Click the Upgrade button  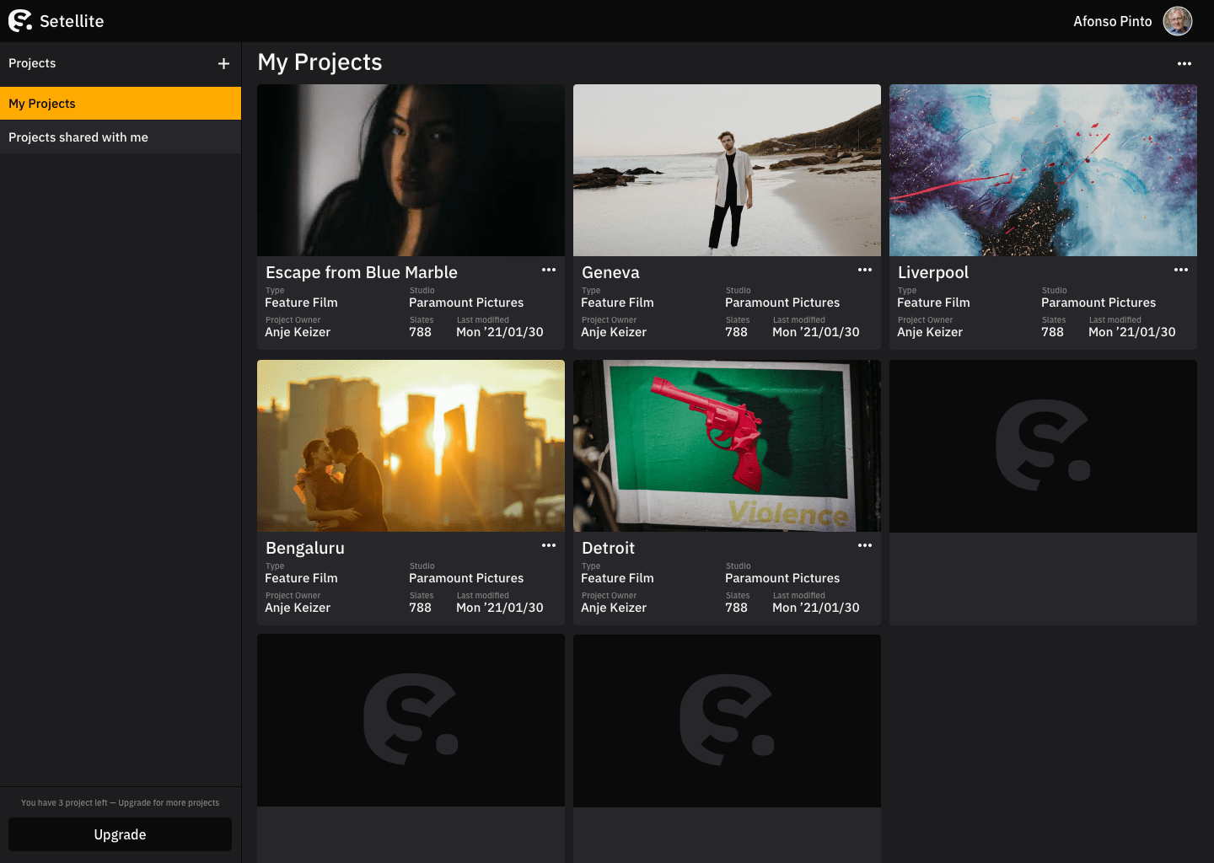(120, 834)
